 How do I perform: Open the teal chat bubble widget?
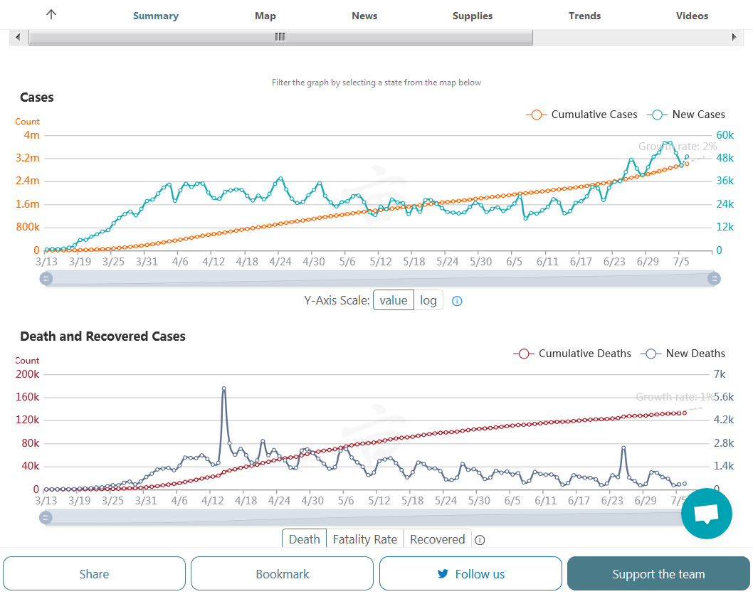coord(706,514)
